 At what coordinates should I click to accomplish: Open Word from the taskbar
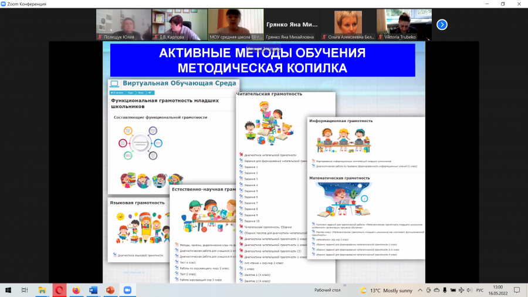pos(93,290)
